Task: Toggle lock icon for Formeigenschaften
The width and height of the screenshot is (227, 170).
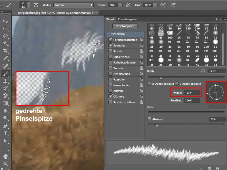Action: (x=141, y=40)
